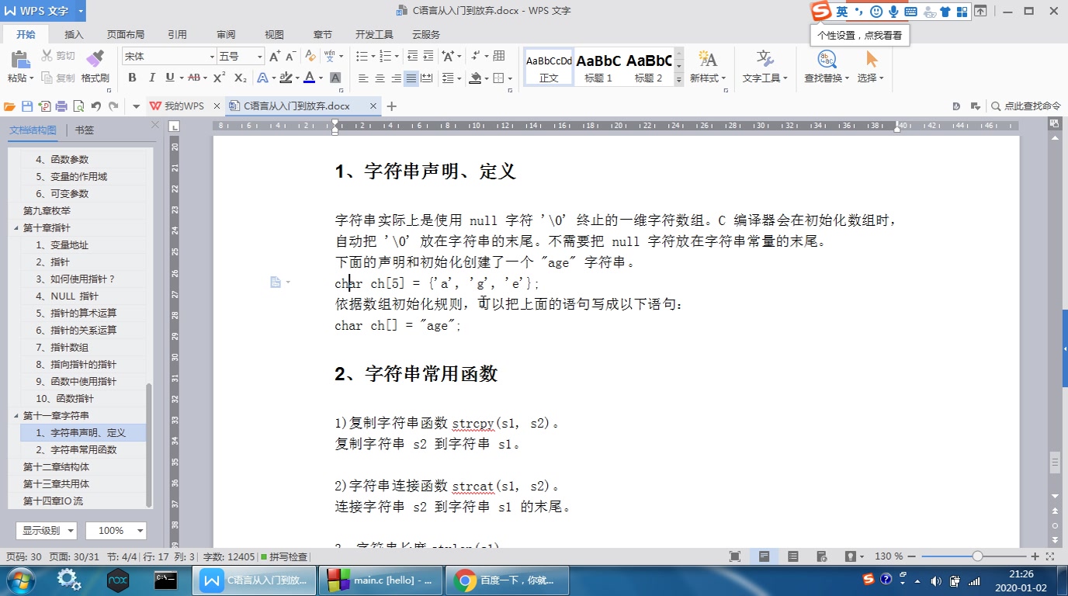Image resolution: width=1068 pixels, height=596 pixels.
Task: Save document with floppy disk icon
Action: [x=27, y=106]
